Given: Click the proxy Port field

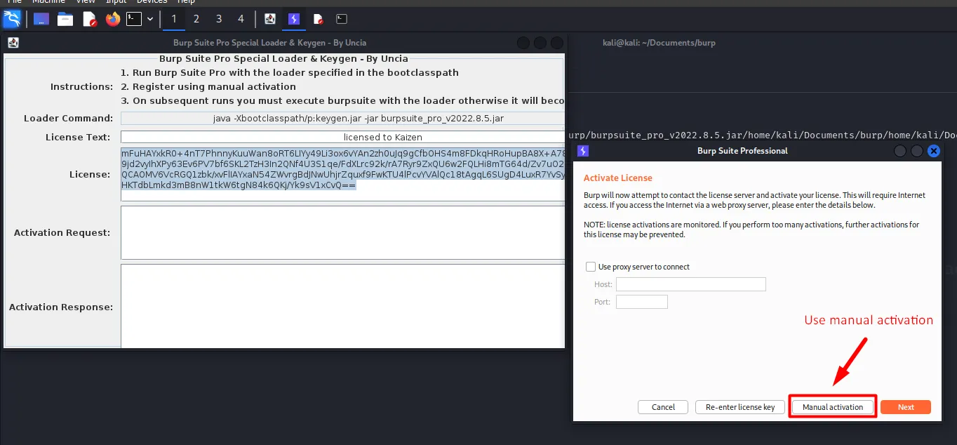Looking at the screenshot, I should pyautogui.click(x=642, y=302).
